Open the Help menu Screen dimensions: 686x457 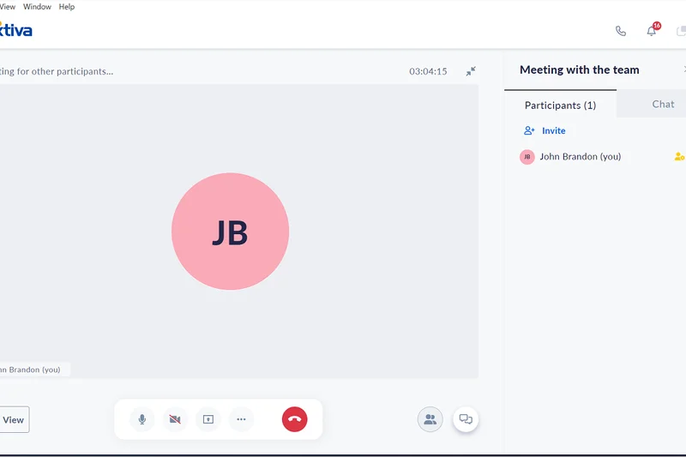(x=66, y=7)
